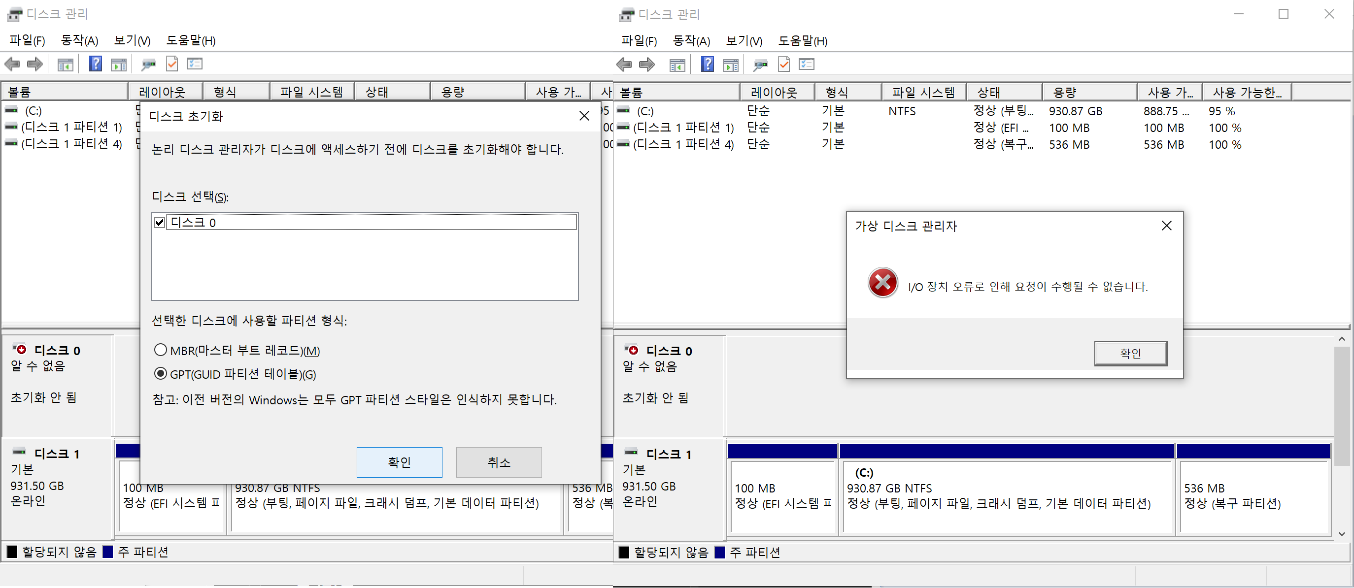Viewport: 1354px width, 588px height.
Task: Open 보기(V) menu in right window
Action: [x=743, y=41]
